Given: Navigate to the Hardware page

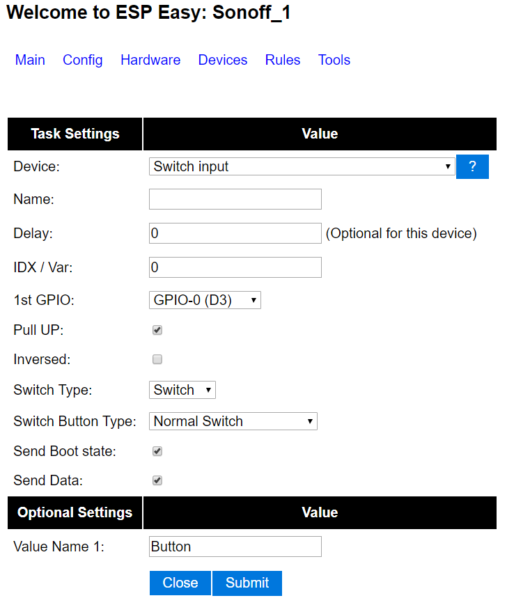Looking at the screenshot, I should tap(150, 60).
